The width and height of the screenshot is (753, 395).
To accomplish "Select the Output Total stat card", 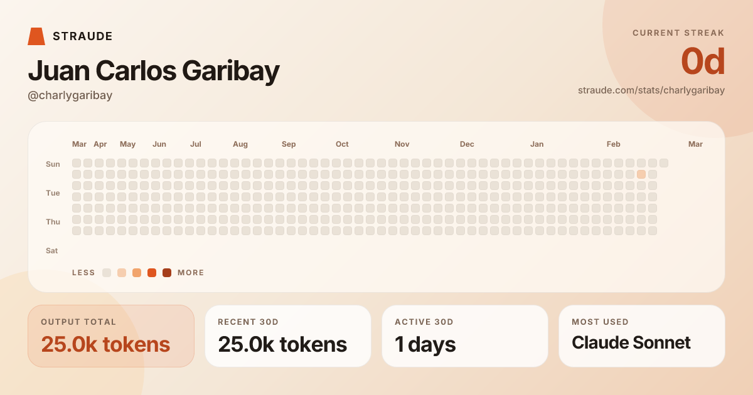I will click(111, 335).
